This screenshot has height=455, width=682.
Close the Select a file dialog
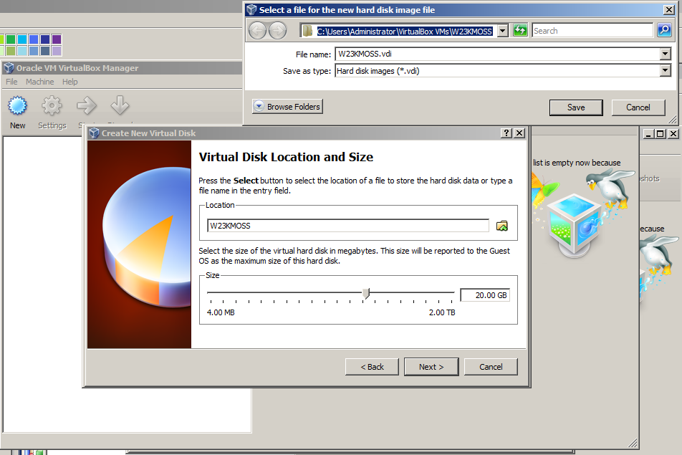[x=669, y=10]
